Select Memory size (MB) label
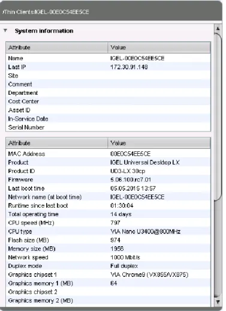 (x=32, y=249)
